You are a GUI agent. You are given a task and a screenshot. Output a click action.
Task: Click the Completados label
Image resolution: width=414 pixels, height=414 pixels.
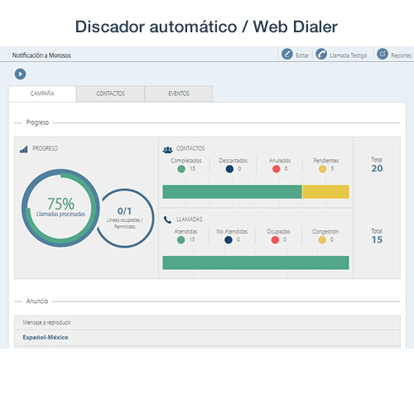186,161
